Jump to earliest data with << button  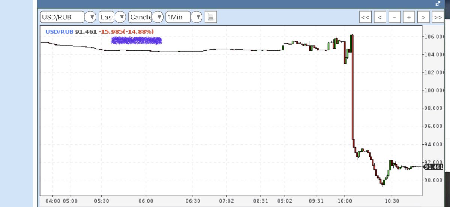[366, 18]
